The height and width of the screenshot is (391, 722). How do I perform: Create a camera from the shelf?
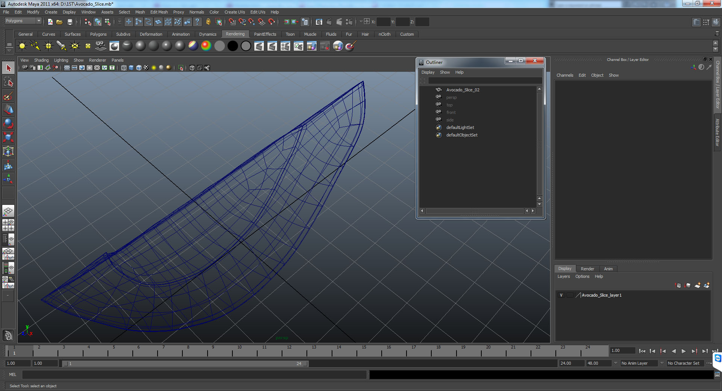(101, 46)
